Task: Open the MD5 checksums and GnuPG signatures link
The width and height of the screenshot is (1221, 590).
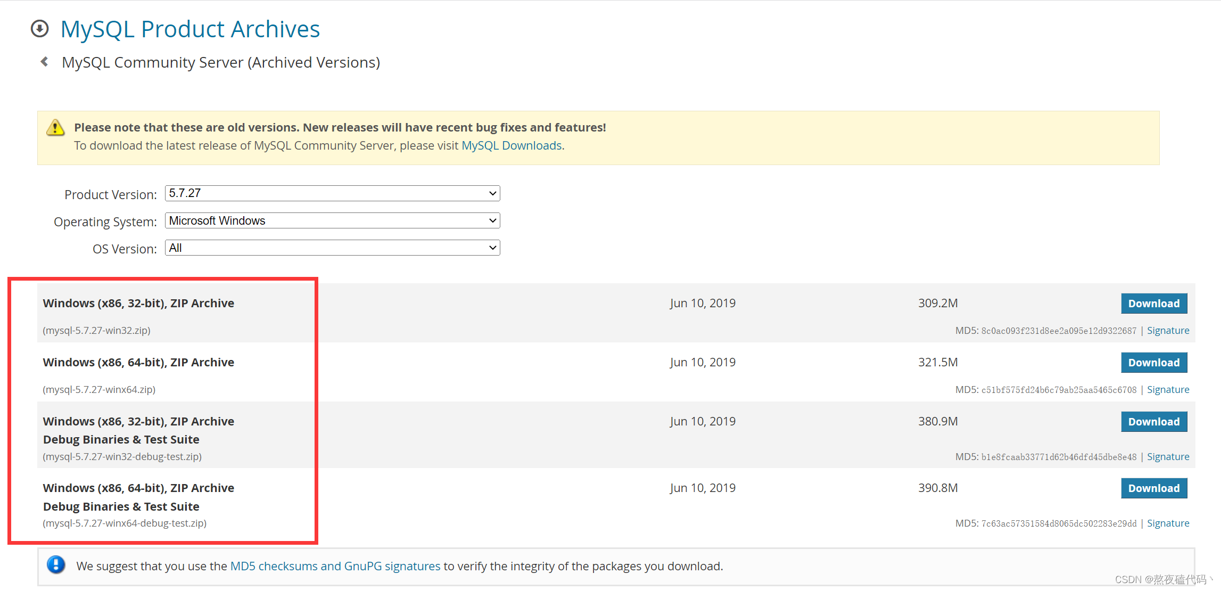Action: coord(335,566)
